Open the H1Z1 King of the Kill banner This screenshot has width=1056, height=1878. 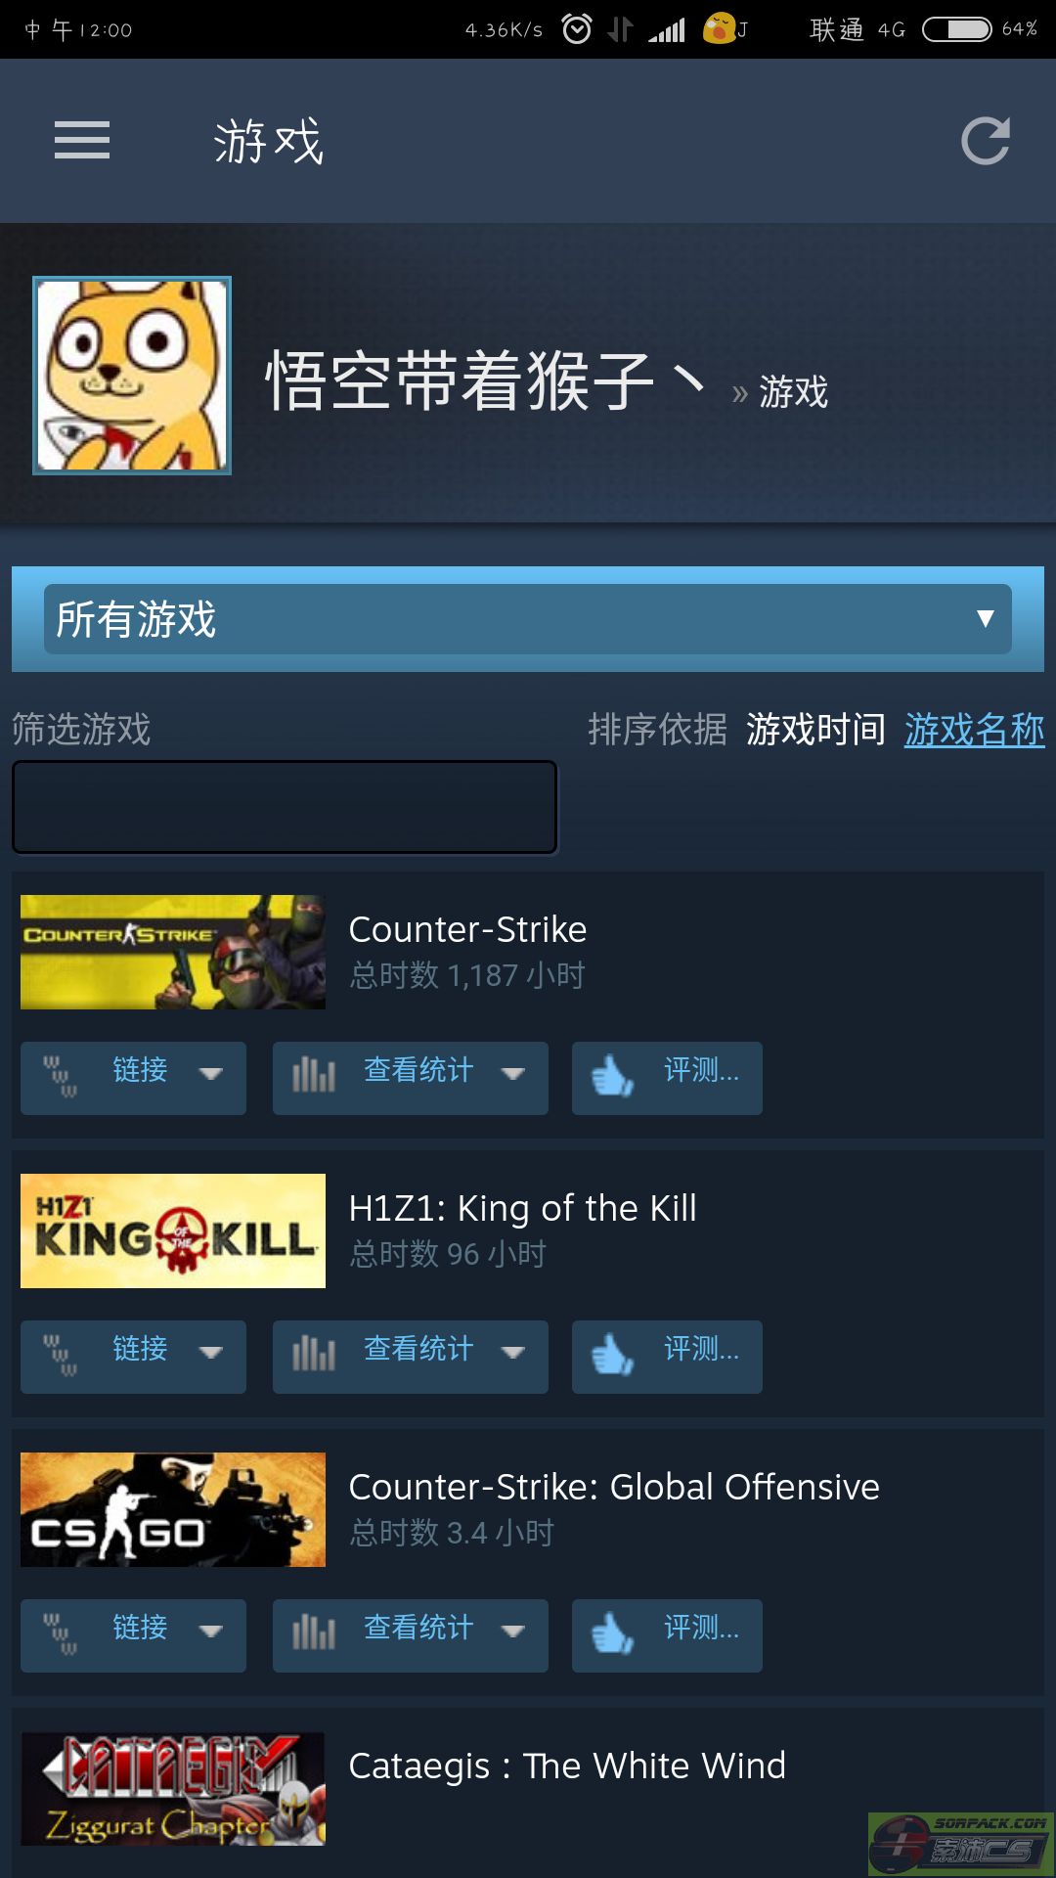pyautogui.click(x=173, y=1230)
